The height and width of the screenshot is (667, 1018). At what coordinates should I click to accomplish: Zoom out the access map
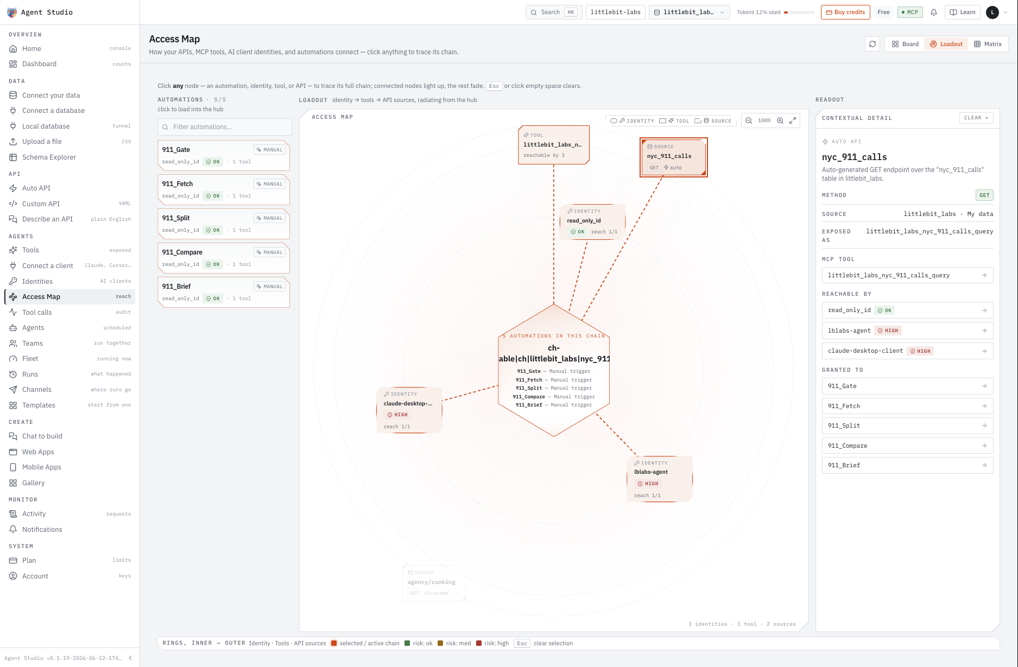pyautogui.click(x=749, y=120)
